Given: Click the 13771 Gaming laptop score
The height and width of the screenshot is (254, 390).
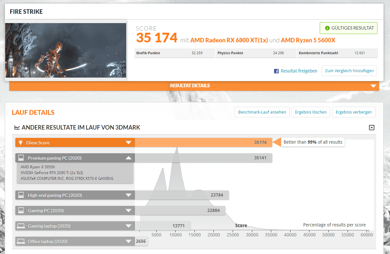Looking at the screenshot, I should tap(178, 226).
